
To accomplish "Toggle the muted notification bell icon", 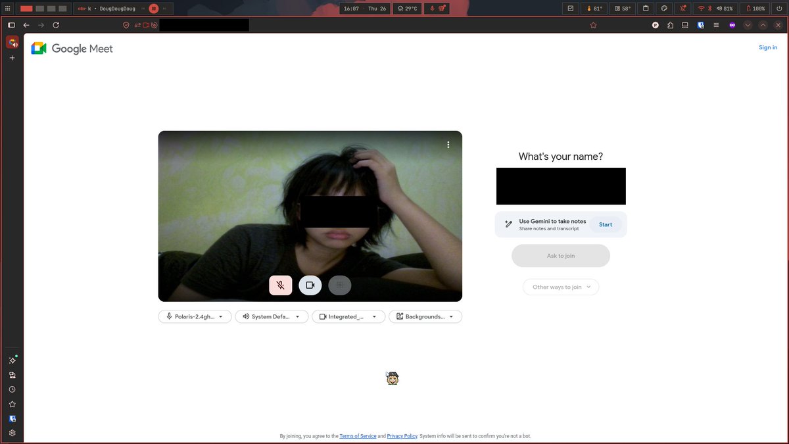I will [683, 9].
